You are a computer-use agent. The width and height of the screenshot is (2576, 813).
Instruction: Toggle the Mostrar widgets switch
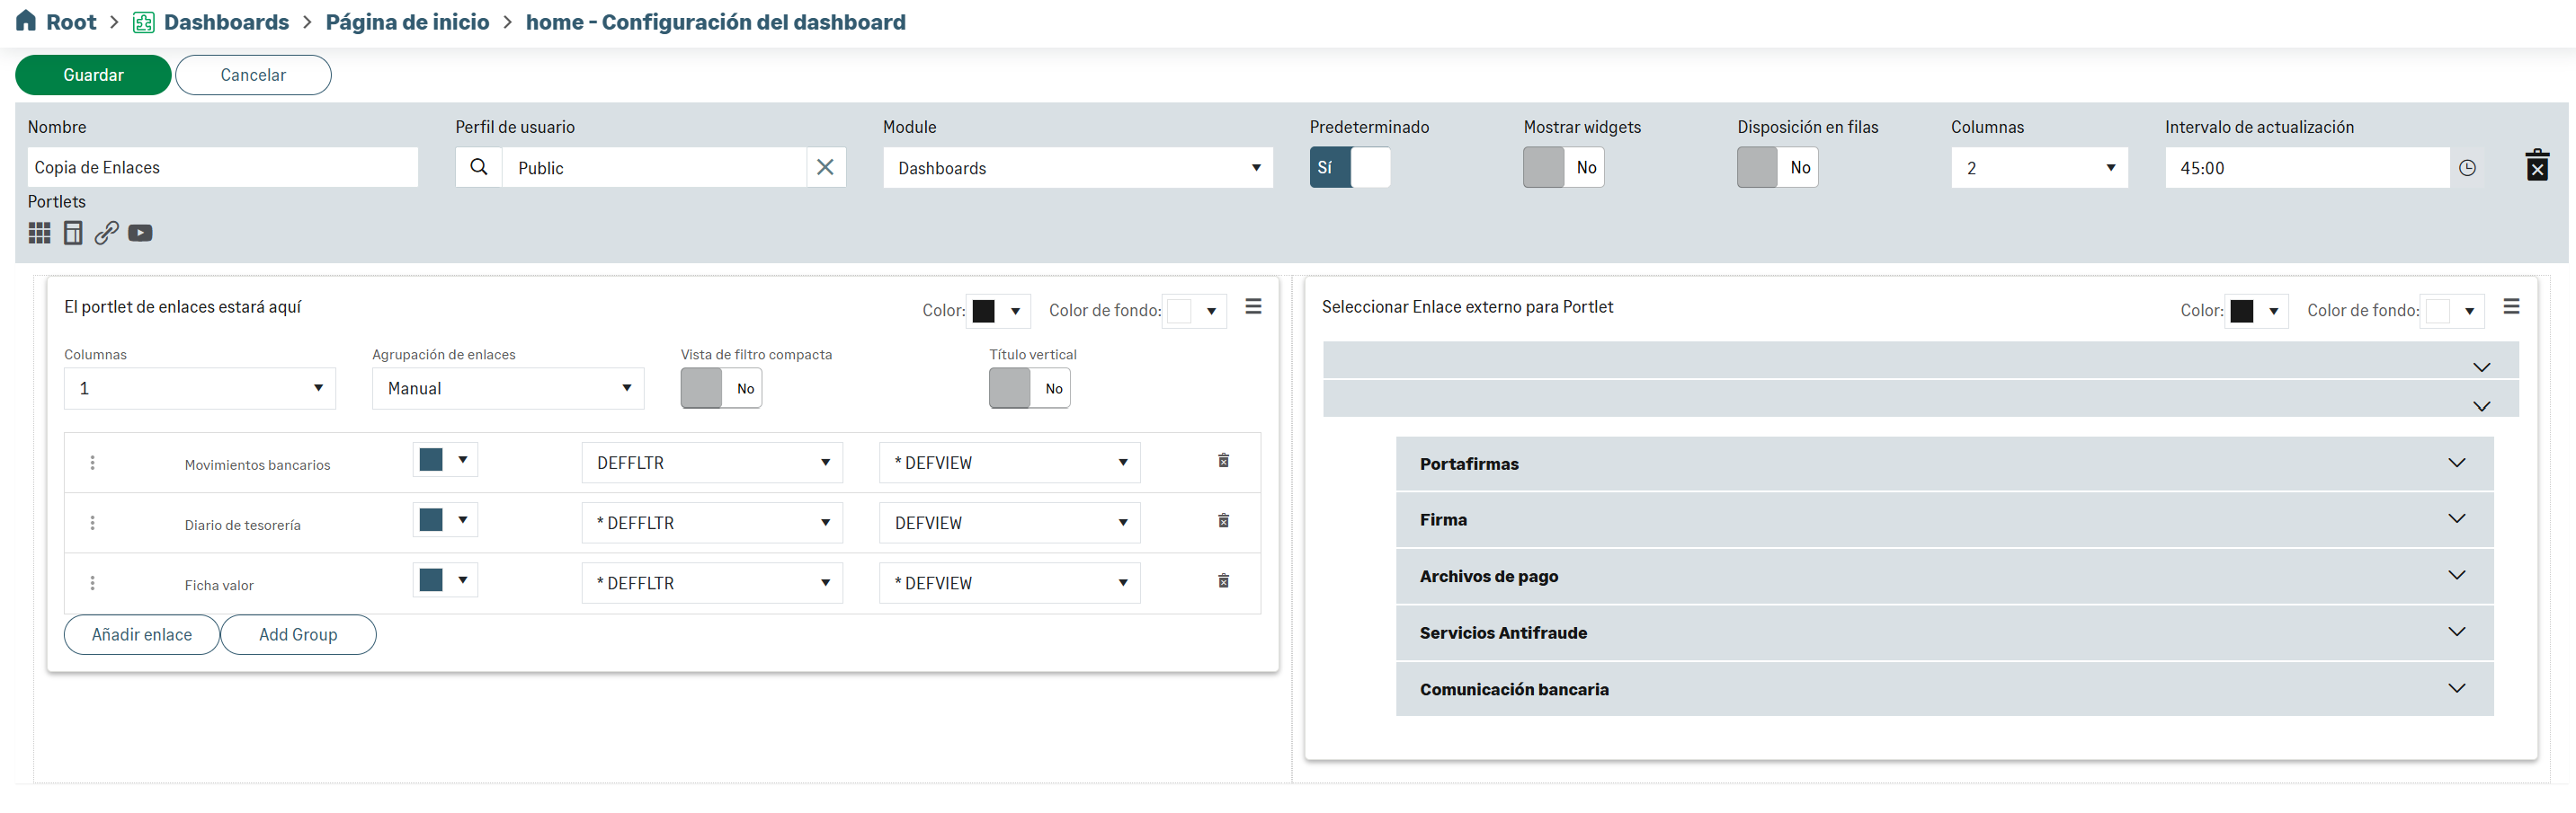[1562, 167]
